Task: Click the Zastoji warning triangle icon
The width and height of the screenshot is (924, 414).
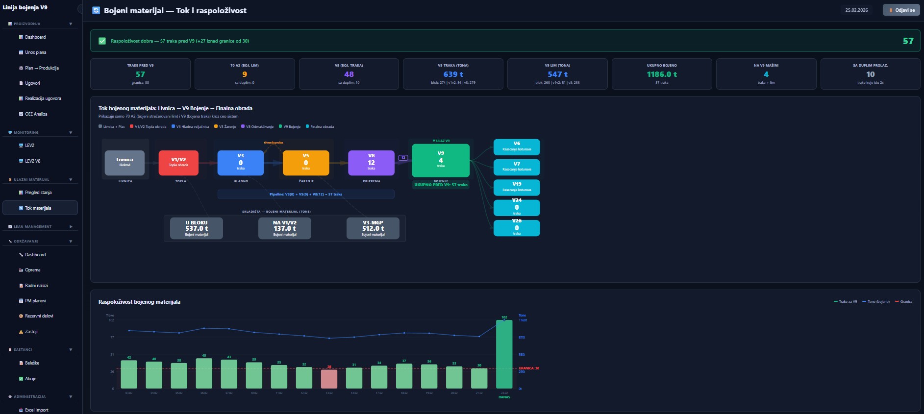Action: [x=21, y=332]
